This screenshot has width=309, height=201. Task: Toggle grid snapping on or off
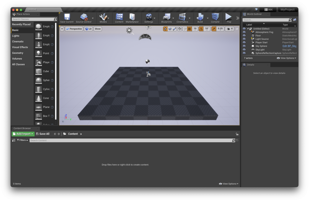(x=190, y=29)
